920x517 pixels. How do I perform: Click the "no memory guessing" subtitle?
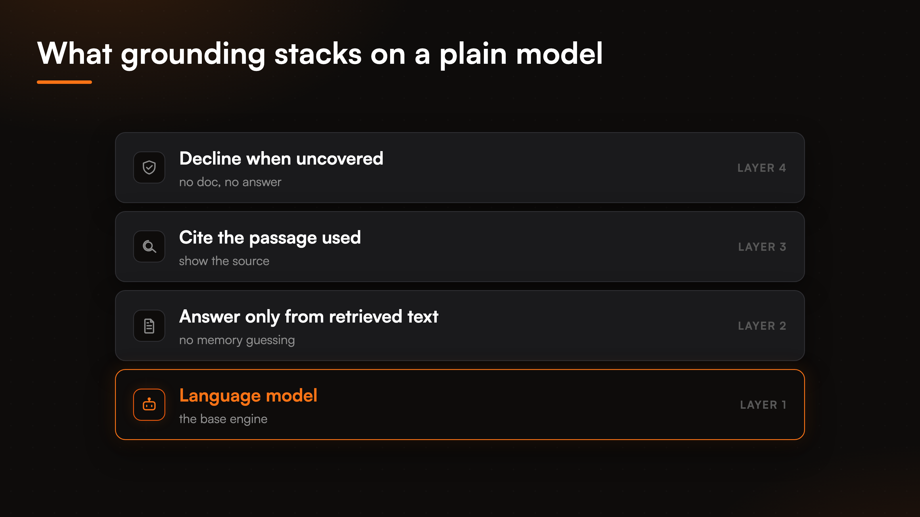(237, 340)
